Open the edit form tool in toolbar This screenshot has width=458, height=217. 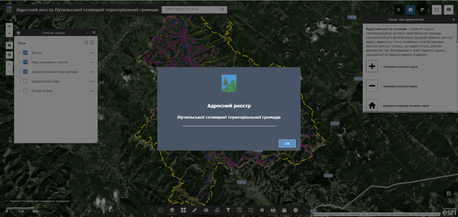point(240,210)
